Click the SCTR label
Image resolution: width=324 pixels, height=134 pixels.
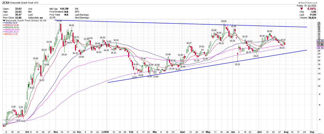(x=53, y=18)
